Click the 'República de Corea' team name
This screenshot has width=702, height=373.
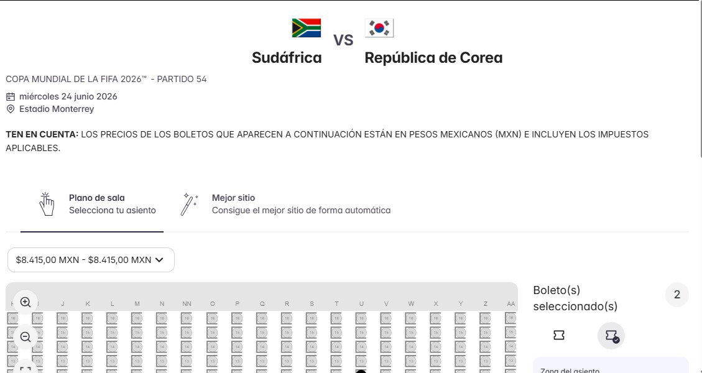click(x=433, y=58)
